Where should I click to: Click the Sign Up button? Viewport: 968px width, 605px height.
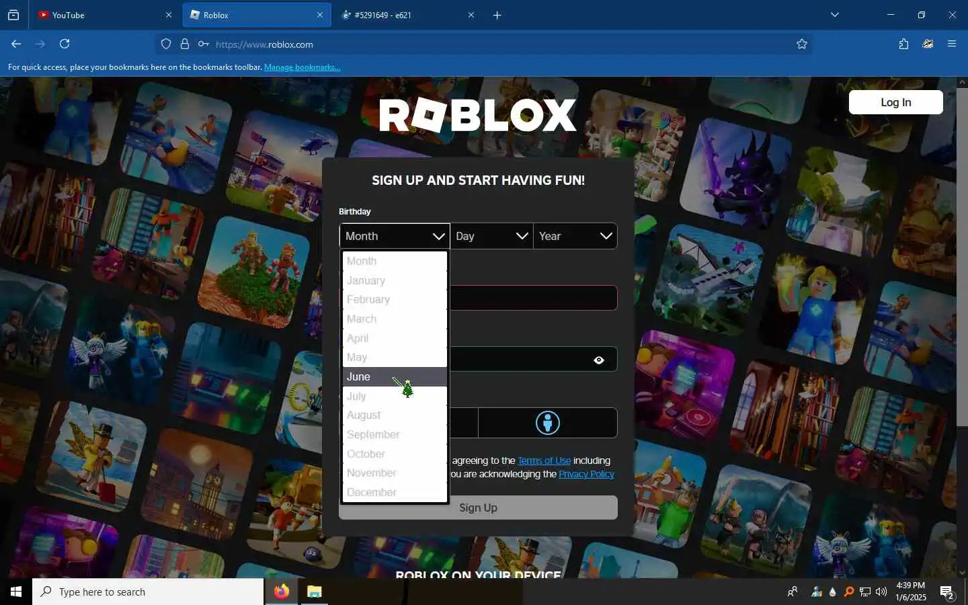pos(478,508)
